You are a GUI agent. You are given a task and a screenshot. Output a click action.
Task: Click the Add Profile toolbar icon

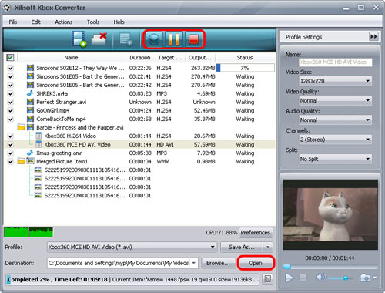(126, 39)
